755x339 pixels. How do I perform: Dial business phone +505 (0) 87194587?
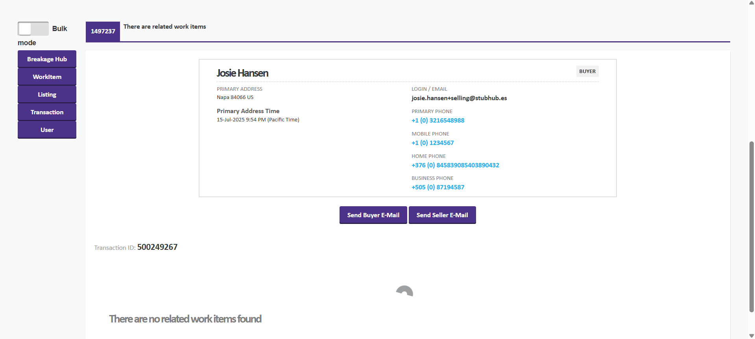437,187
